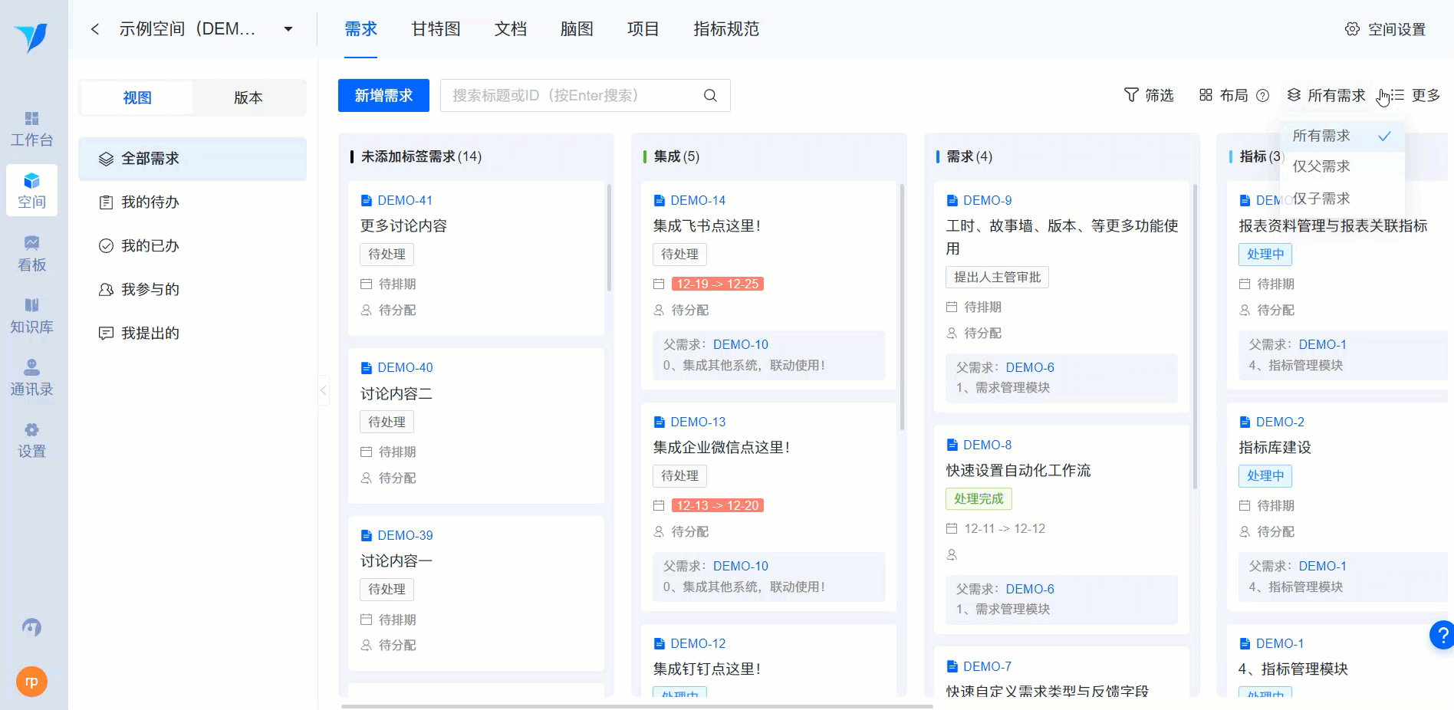
Task: Click the orange user avatar
Action: click(31, 681)
